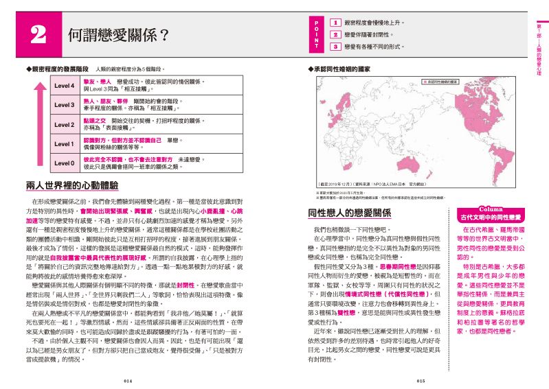Click the boxed number 2 in POINT list
Image resolution: width=549 pixels, height=389 pixels.
point(335,34)
